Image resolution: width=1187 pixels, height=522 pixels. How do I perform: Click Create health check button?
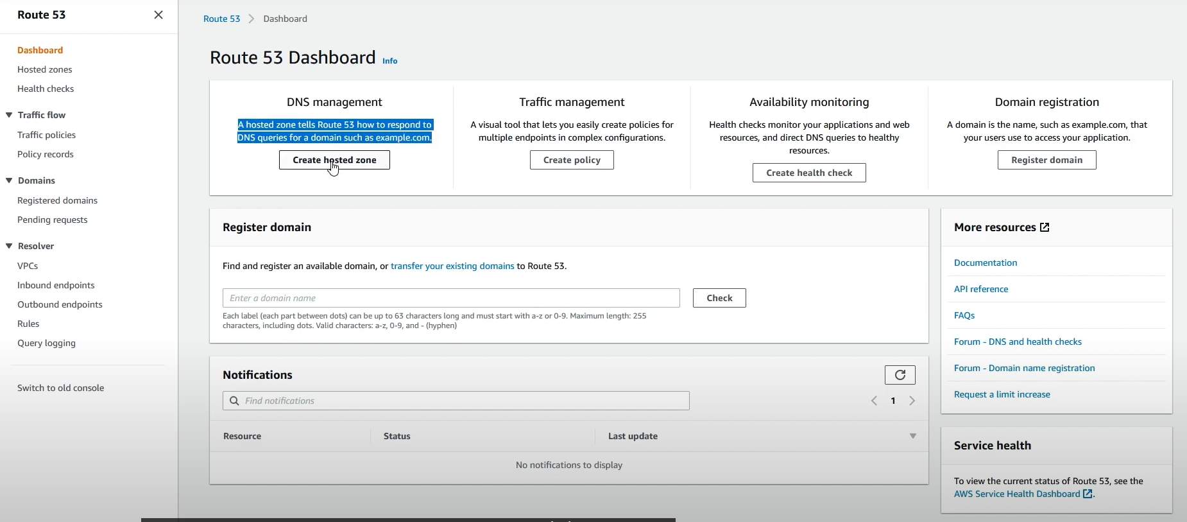pyautogui.click(x=809, y=173)
